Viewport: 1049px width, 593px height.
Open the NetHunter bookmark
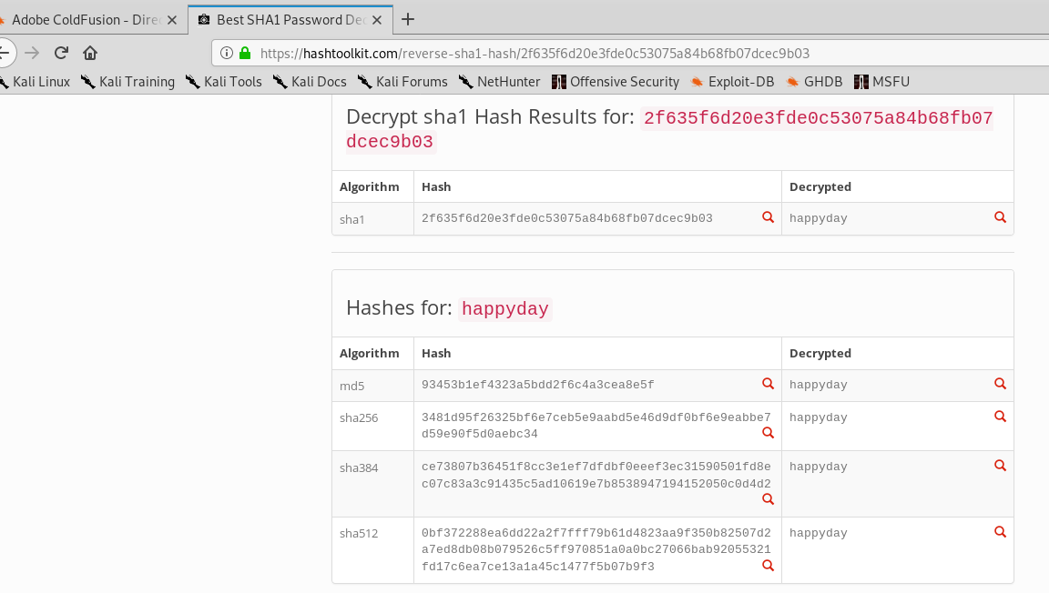click(499, 82)
